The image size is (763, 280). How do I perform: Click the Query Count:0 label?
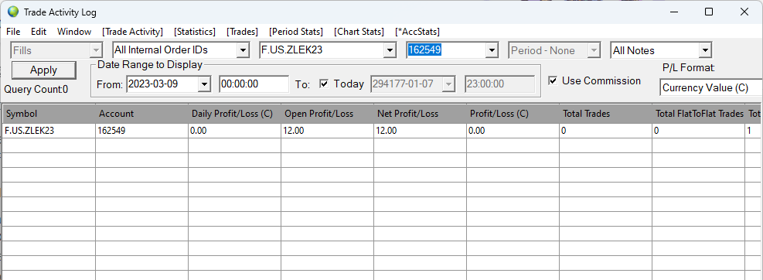coord(36,90)
